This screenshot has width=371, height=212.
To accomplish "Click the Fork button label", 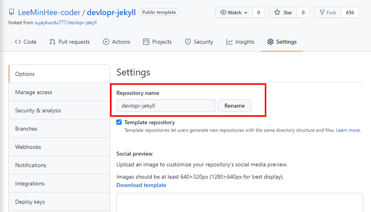I will click(x=331, y=12).
